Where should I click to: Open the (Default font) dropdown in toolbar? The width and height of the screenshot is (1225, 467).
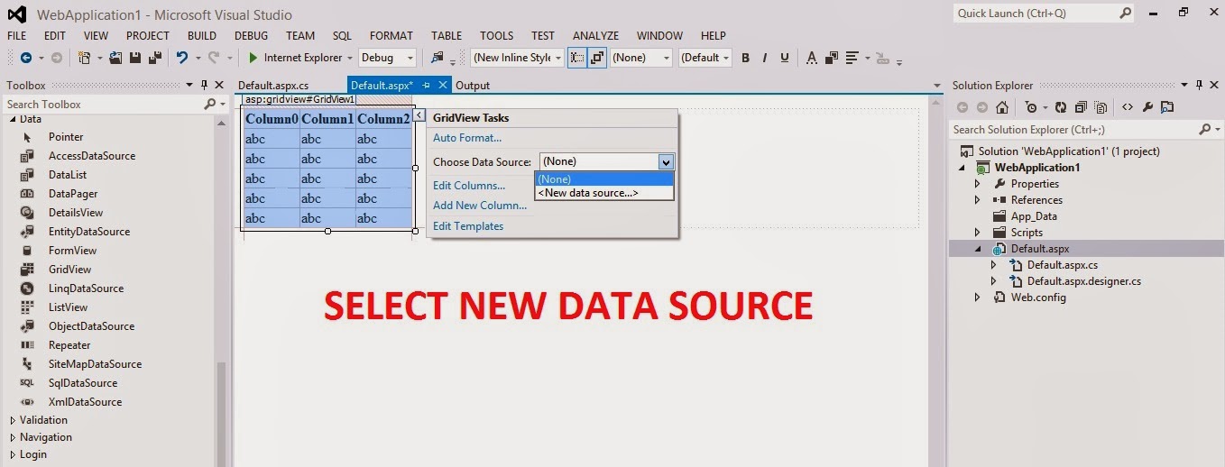726,58
